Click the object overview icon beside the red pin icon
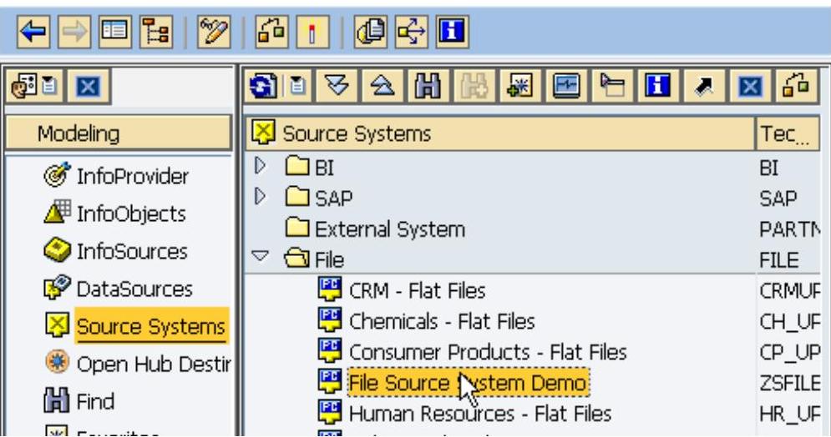Image resolution: width=831 pixels, height=437 pixels. click(271, 32)
